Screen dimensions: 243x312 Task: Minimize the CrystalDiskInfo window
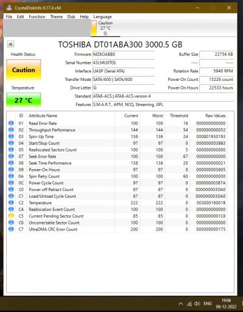click(x=197, y=8)
